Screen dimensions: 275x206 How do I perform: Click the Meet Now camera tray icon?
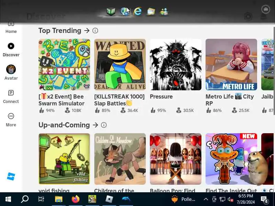[x=214, y=199]
